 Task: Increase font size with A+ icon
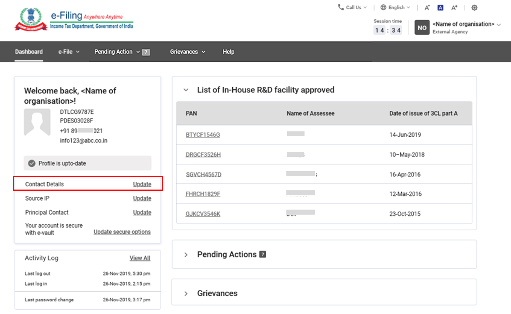click(454, 8)
